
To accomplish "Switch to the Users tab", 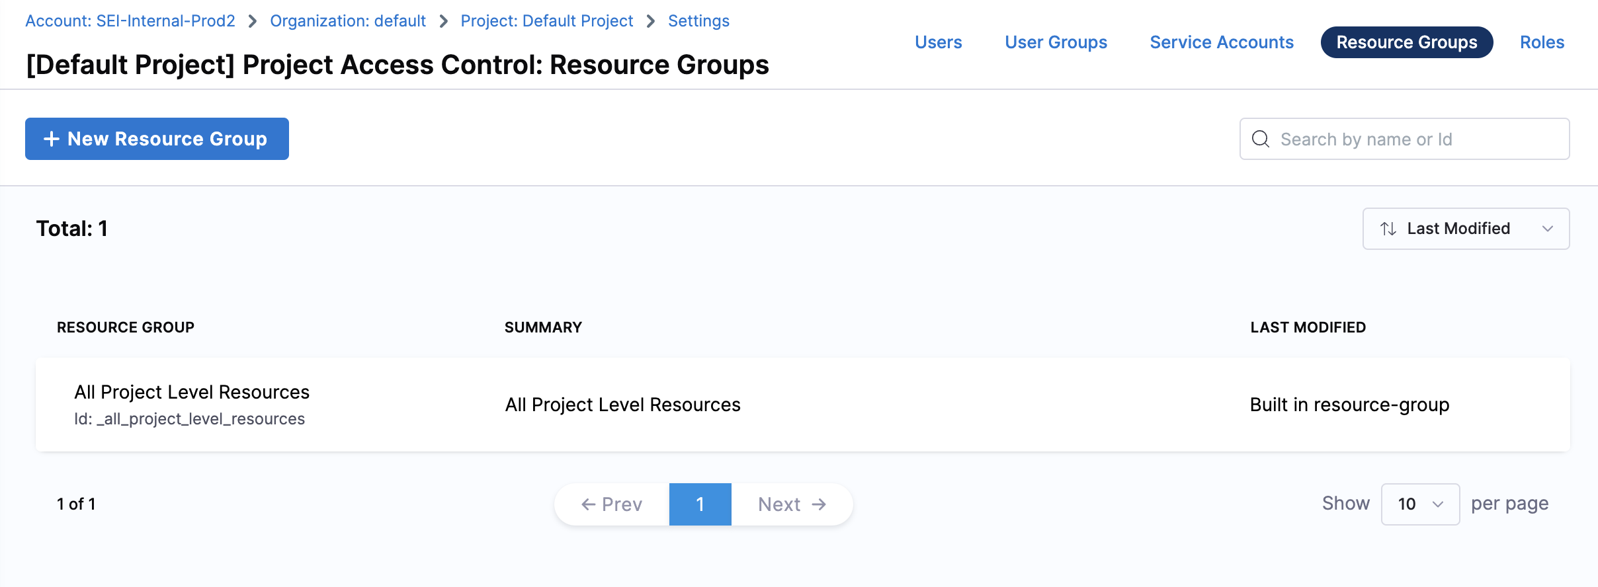I will click(938, 42).
